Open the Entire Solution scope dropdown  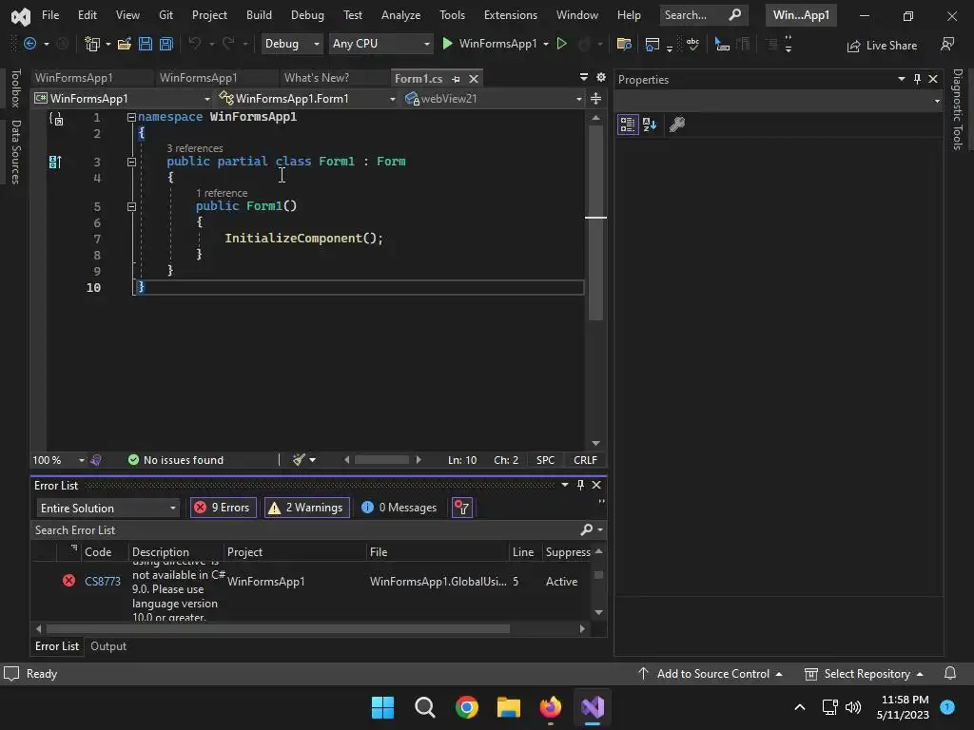pos(107,508)
